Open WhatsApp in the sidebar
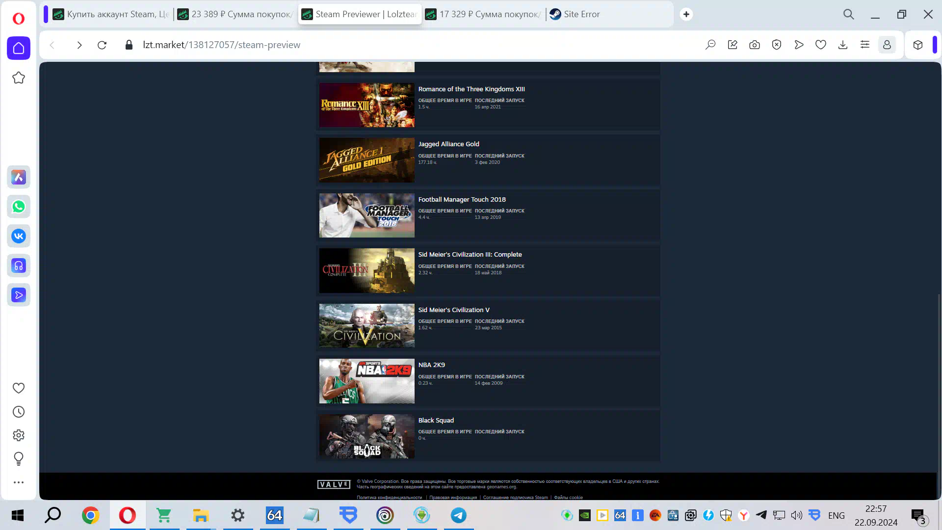 tap(19, 207)
